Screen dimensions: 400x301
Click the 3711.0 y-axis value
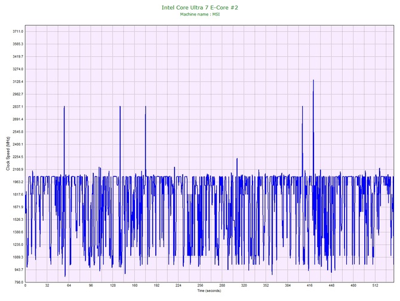18,32
